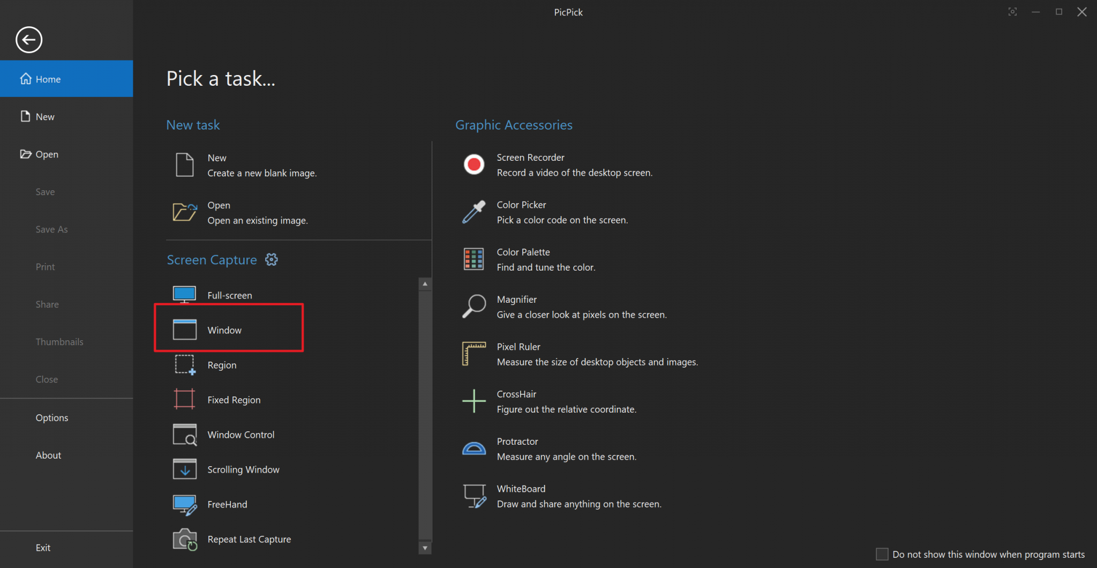Switch to the Options section

(51, 417)
